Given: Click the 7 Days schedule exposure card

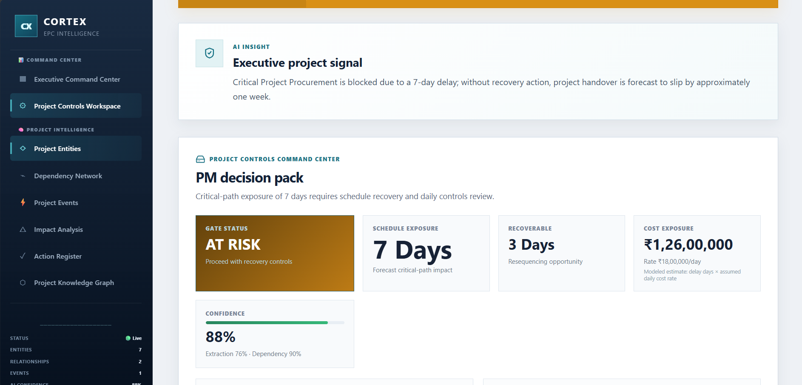Looking at the screenshot, I should point(426,253).
